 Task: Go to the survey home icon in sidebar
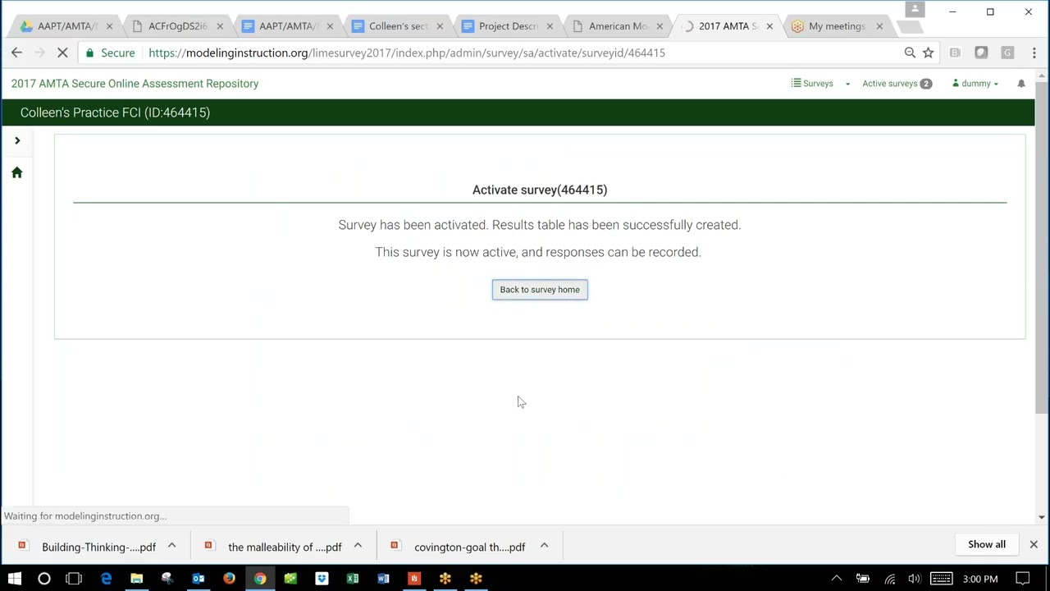click(x=16, y=172)
